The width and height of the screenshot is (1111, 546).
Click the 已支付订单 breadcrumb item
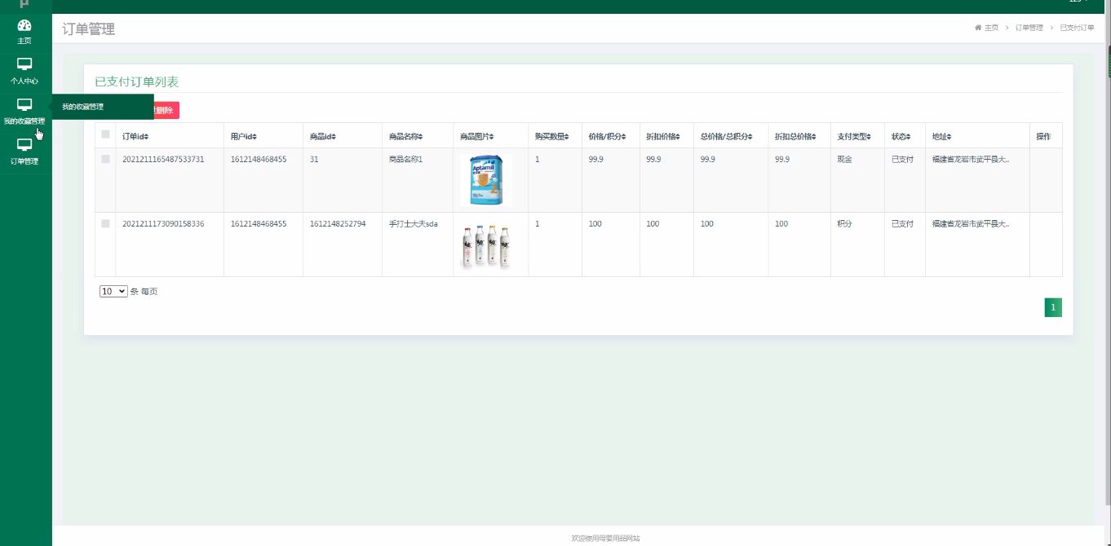tap(1077, 28)
